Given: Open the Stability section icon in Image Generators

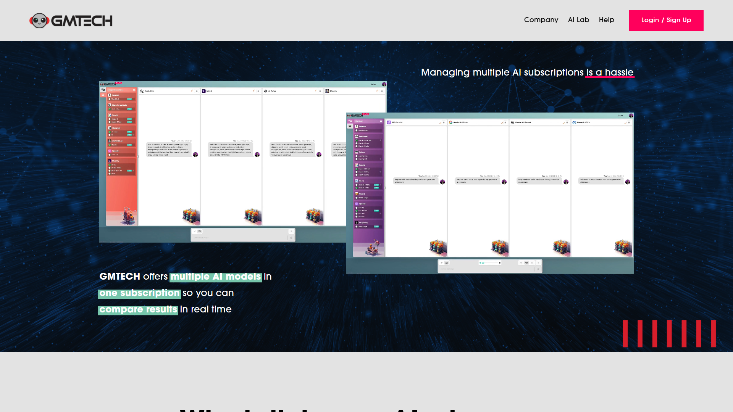Looking at the screenshot, I should (x=110, y=161).
